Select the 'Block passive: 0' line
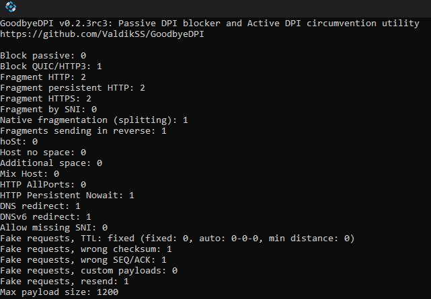The image size is (431, 299). click(x=43, y=56)
